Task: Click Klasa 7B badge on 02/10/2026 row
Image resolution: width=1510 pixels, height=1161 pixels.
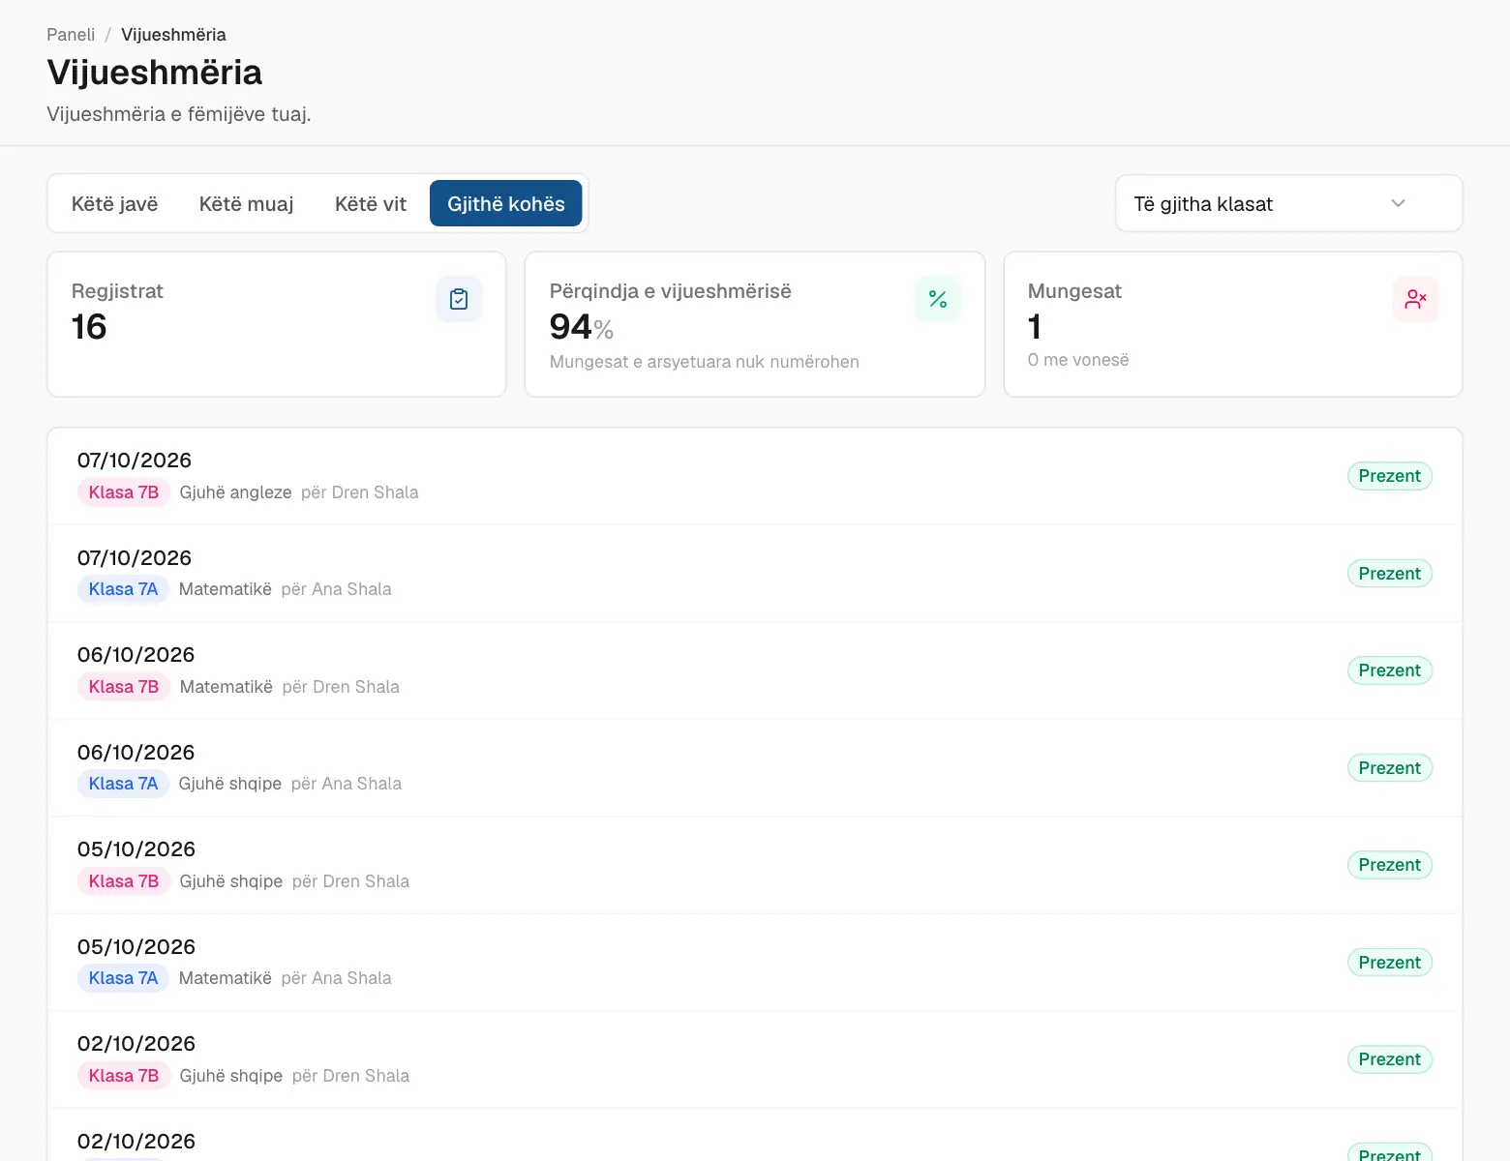Action: (x=124, y=1076)
